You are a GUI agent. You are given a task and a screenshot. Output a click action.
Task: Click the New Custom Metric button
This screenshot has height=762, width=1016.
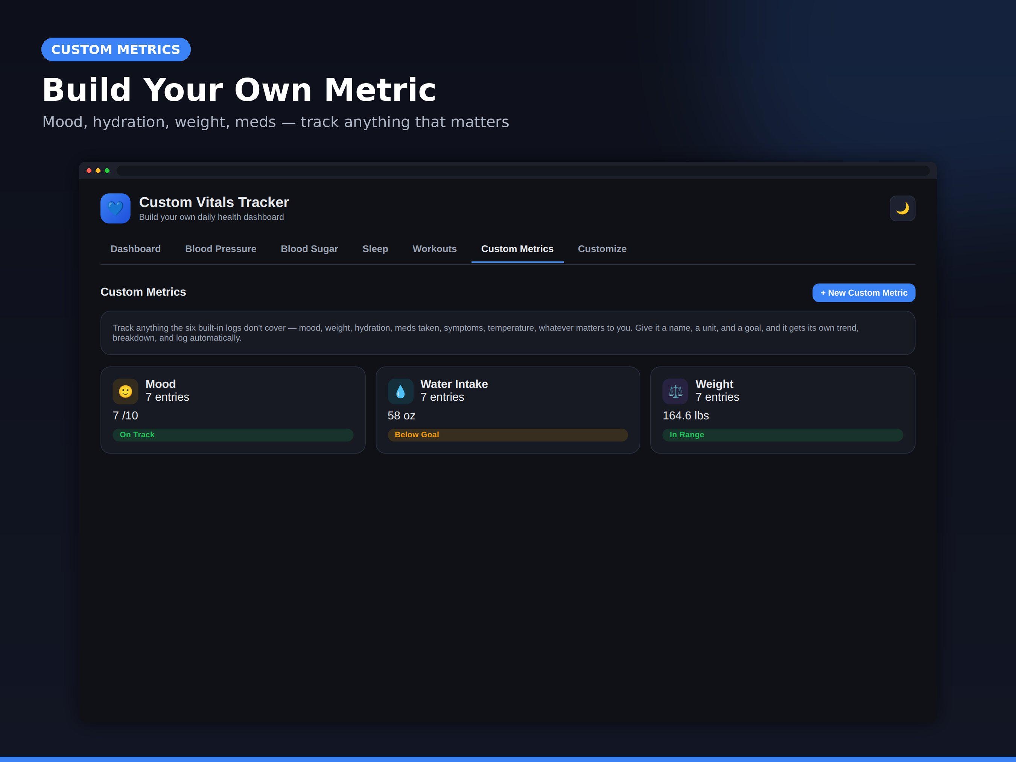[864, 293]
